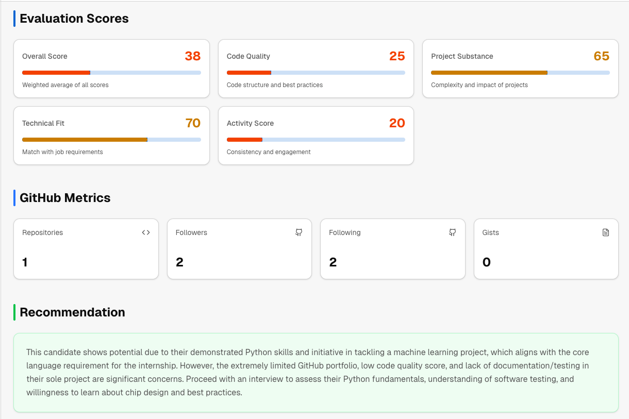Select the Overall Score value 38
Viewport: 629px width, 419px height.
(x=192, y=56)
